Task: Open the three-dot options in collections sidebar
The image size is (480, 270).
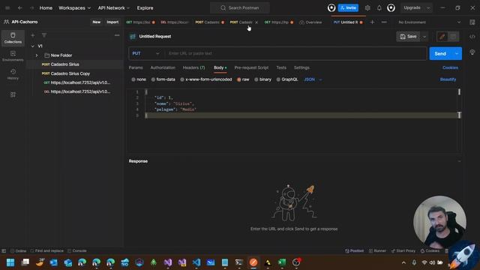Action: pos(117,35)
